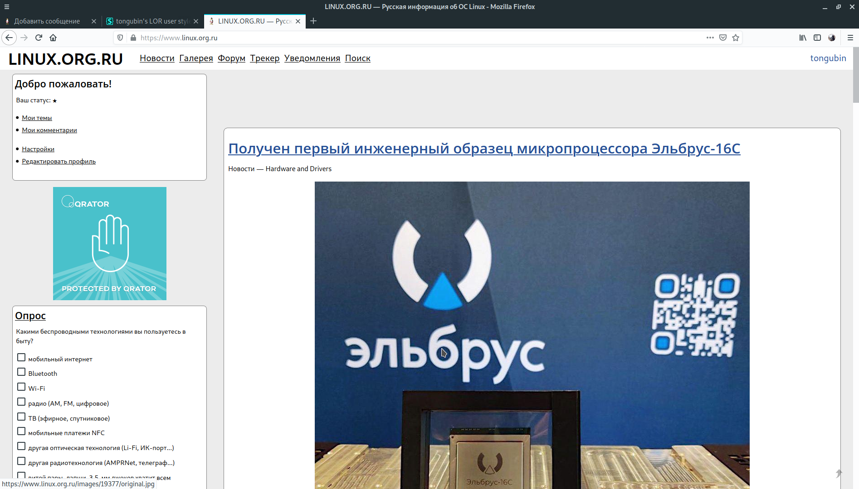Enable the Wi-Fi poll option

[21, 387]
